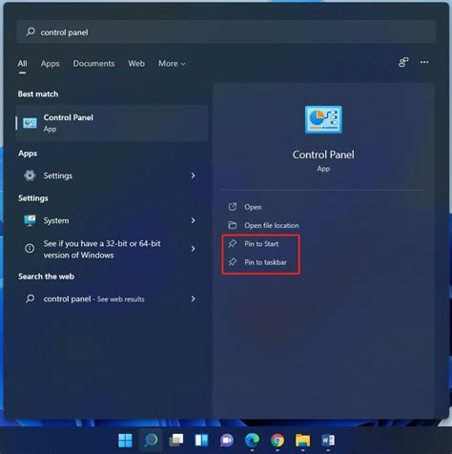The height and width of the screenshot is (454, 452).
Task: Select Pin to taskbar
Action: pos(265,262)
